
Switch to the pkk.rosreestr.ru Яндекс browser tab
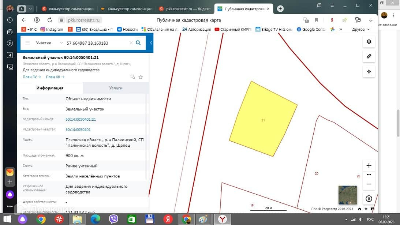coord(185,9)
